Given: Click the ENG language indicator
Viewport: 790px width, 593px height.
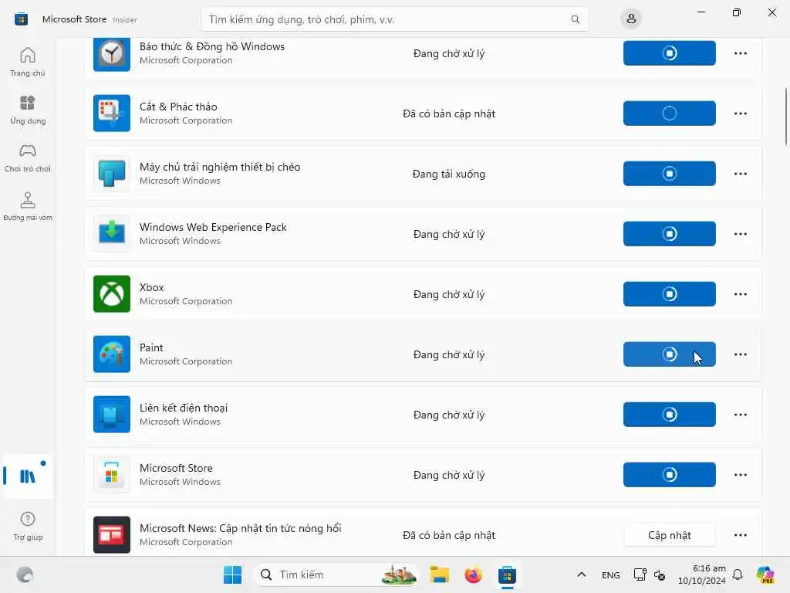Looking at the screenshot, I should [x=611, y=574].
